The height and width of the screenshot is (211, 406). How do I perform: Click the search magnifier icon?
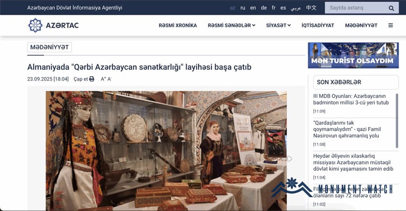pyautogui.click(x=391, y=8)
